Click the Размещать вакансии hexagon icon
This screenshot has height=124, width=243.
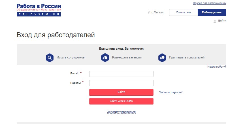pos(105,58)
